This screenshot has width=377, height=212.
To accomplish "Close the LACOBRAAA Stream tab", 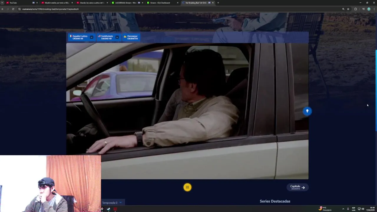I will [x=143, y=3].
